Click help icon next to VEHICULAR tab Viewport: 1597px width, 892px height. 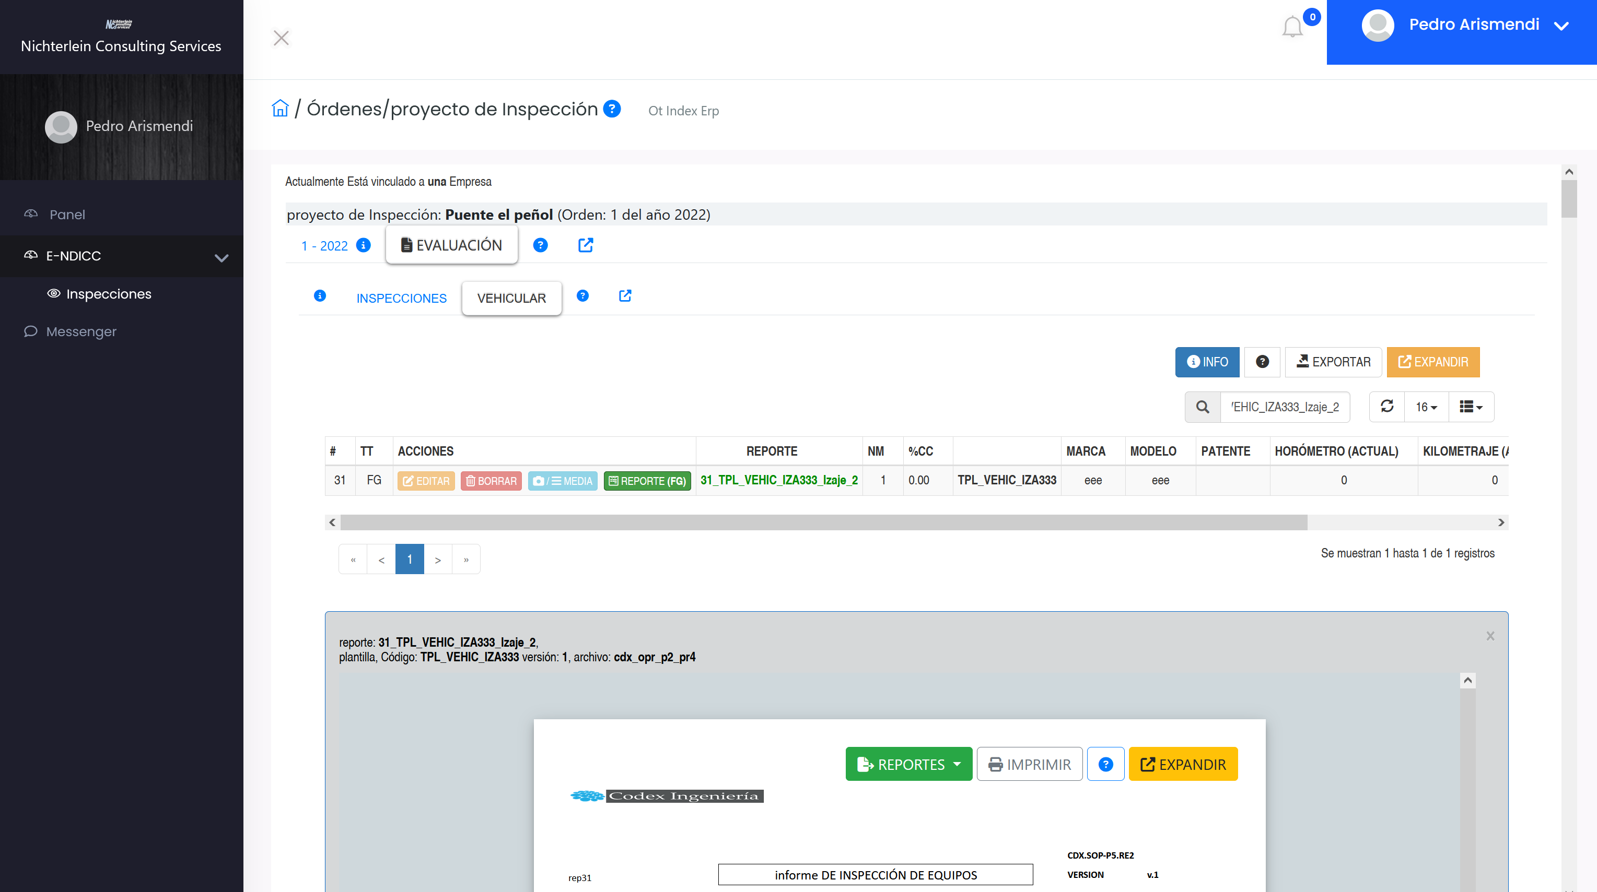click(x=582, y=296)
